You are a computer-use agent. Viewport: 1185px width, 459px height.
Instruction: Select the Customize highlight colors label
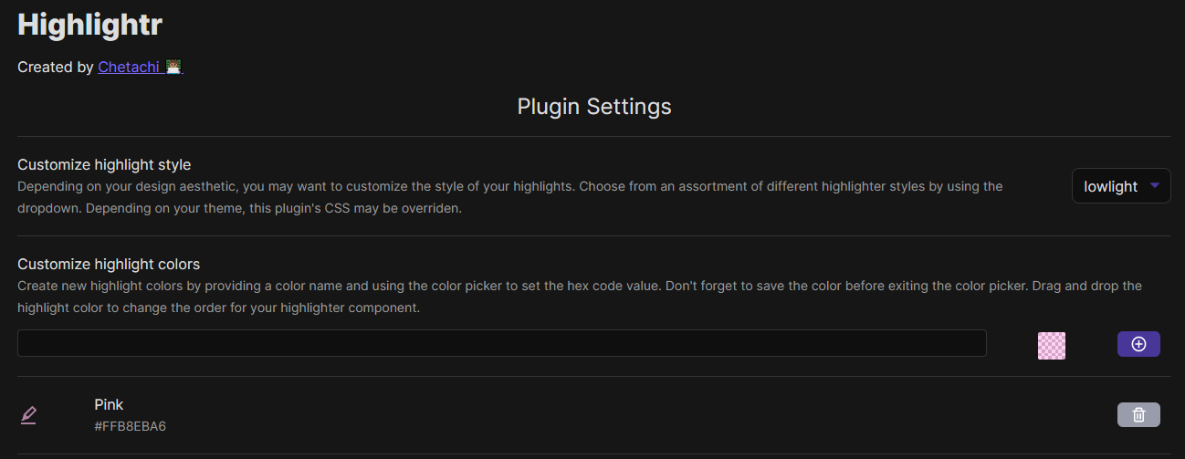pos(109,265)
